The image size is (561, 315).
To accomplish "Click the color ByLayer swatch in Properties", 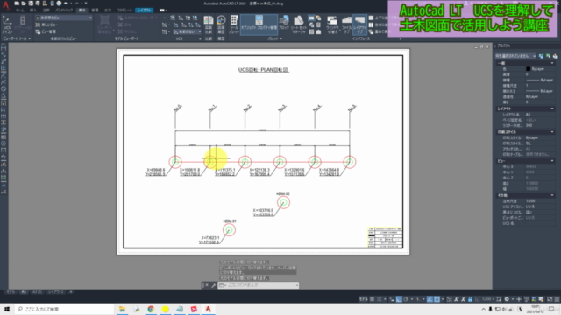I will coord(528,69).
